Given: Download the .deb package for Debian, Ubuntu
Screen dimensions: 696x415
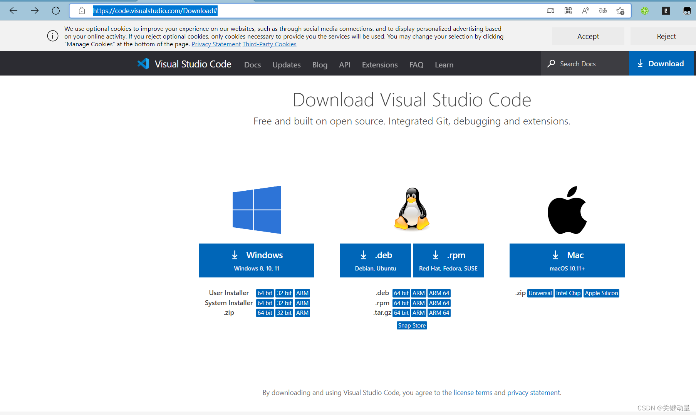Looking at the screenshot, I should click(376, 260).
